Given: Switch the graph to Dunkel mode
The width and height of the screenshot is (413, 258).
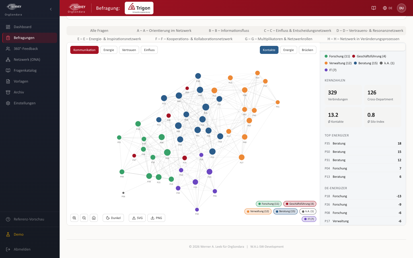Looking at the screenshot, I should click(113, 218).
